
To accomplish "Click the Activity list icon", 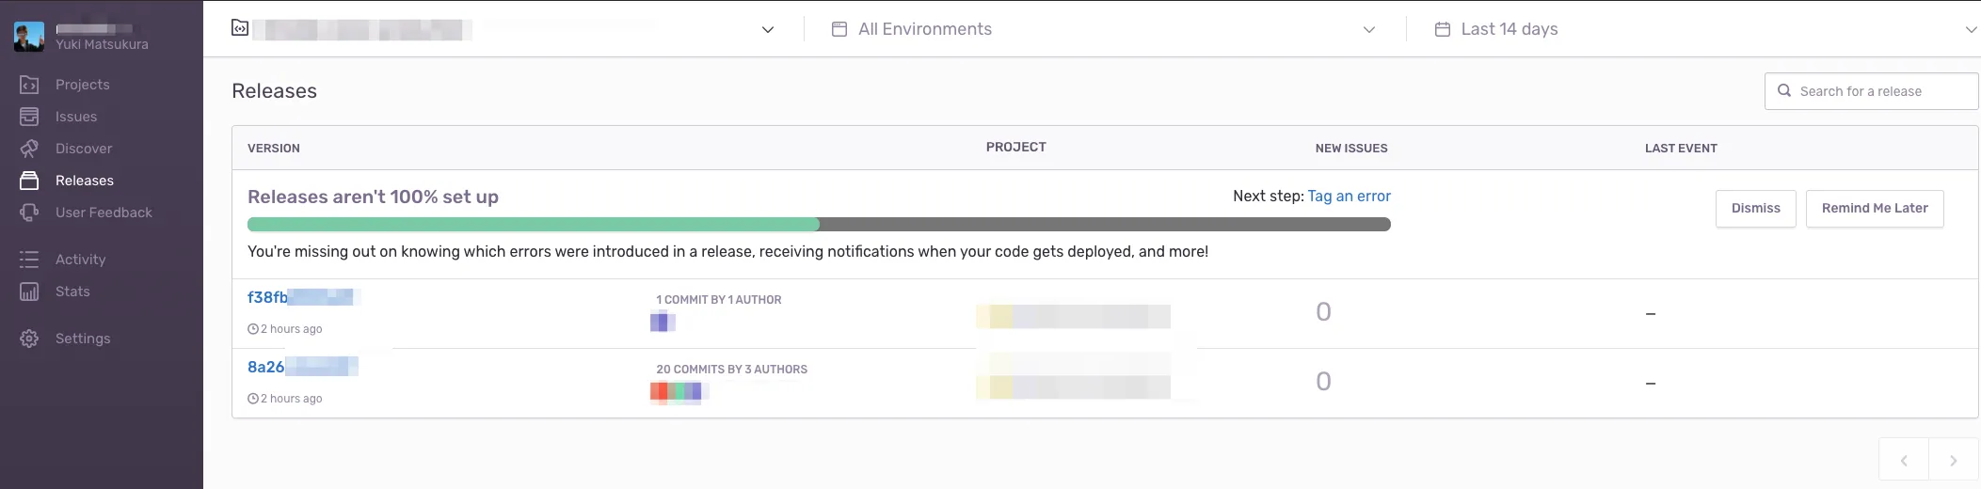I will 29,260.
